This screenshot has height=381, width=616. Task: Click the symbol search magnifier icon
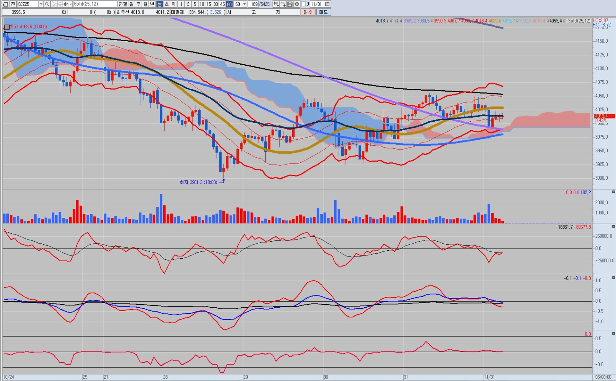pos(47,4)
